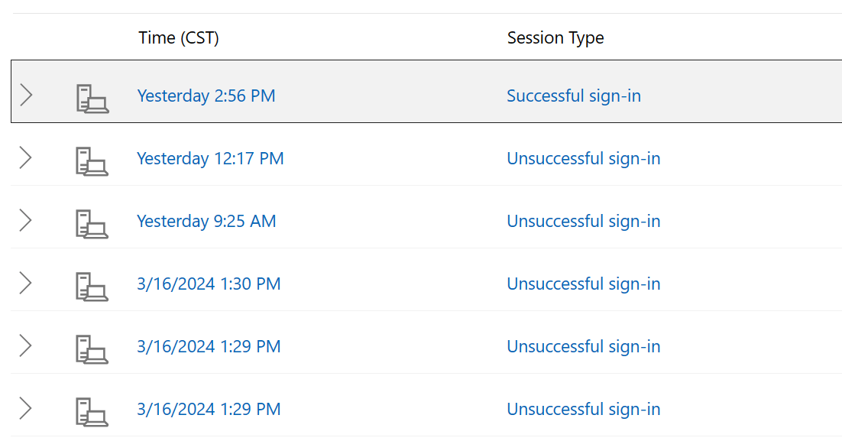Sort by the Time (CST) column header
The image size is (842, 441).
coord(179,37)
